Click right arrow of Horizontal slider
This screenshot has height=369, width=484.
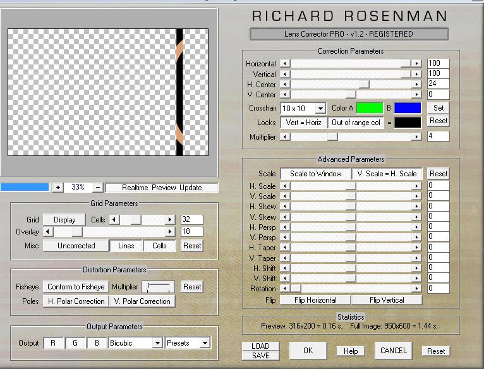point(416,63)
